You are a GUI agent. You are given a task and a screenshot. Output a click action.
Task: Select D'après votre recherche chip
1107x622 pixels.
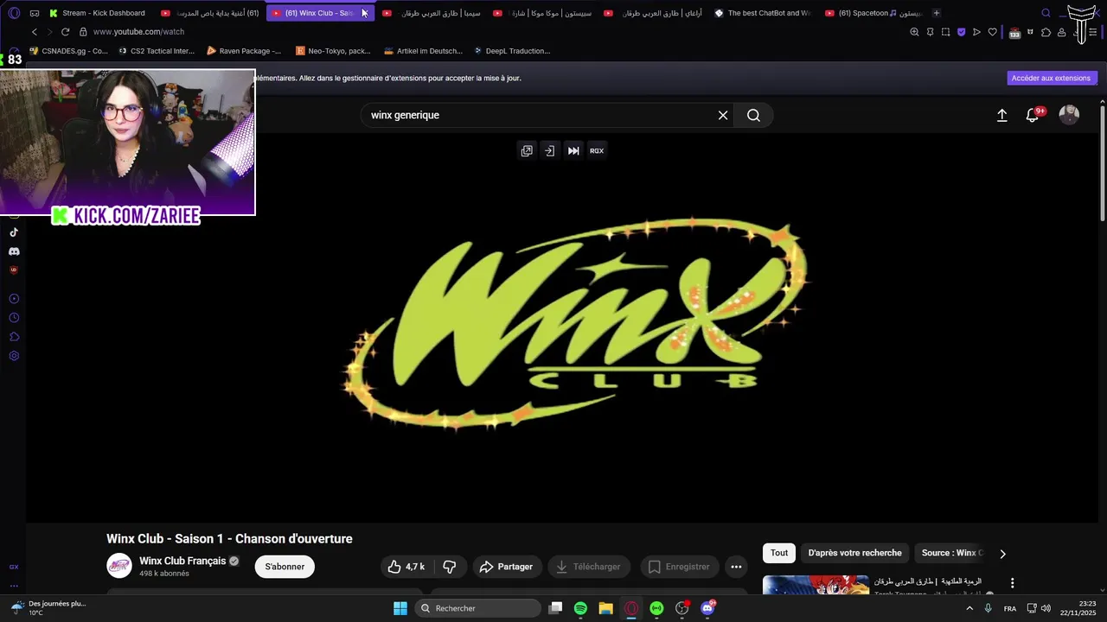854,553
